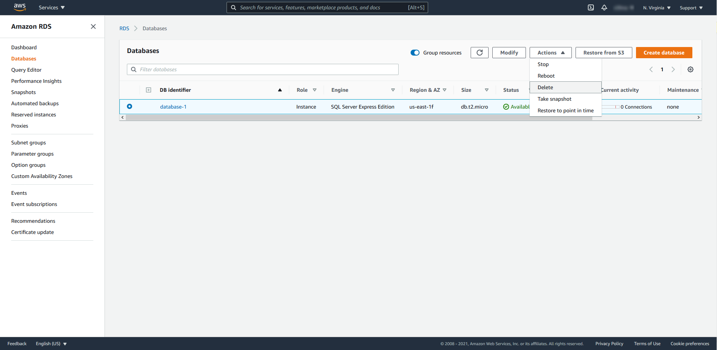Open Reserved instances in sidebar
The height and width of the screenshot is (350, 717).
tap(34, 115)
